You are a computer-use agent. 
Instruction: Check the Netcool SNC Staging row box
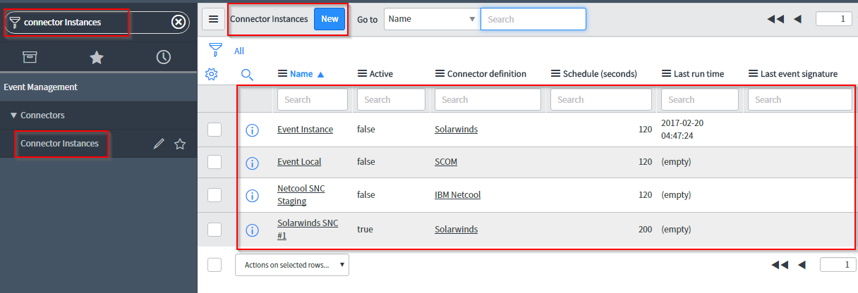pyautogui.click(x=214, y=195)
